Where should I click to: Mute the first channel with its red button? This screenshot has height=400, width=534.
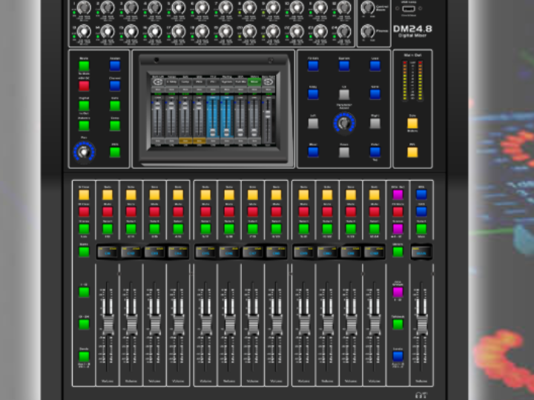click(107, 212)
